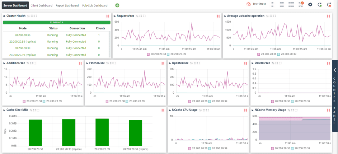Expand the Counter Panel side chevron

tap(335, 70)
